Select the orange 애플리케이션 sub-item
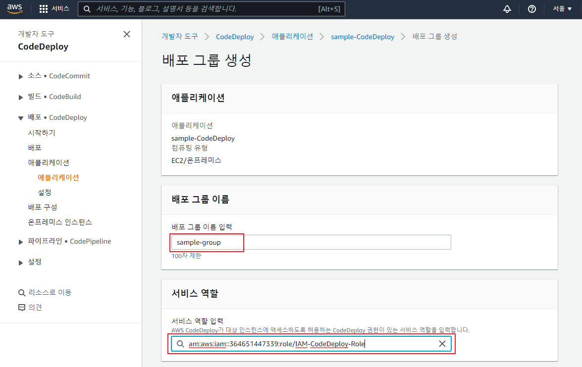Viewport: 582px width, 367px height. click(58, 177)
